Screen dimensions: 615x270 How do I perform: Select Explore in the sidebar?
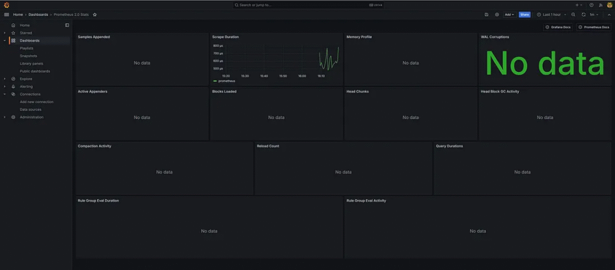point(26,78)
